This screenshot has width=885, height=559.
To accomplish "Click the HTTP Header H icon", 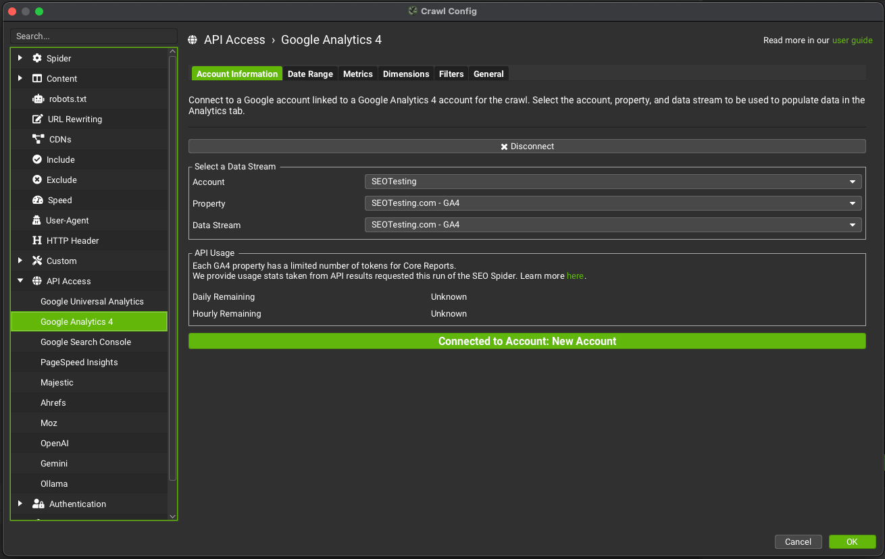I will coord(37,240).
